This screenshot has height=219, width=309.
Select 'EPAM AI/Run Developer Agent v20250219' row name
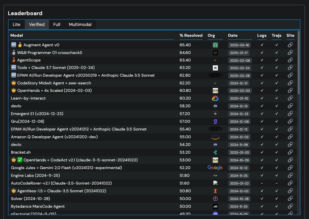pyautogui.click(x=86, y=75)
